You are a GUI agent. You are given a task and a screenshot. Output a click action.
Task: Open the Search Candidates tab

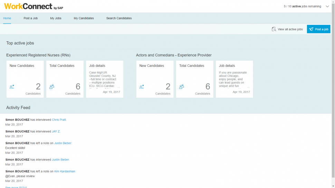click(119, 18)
